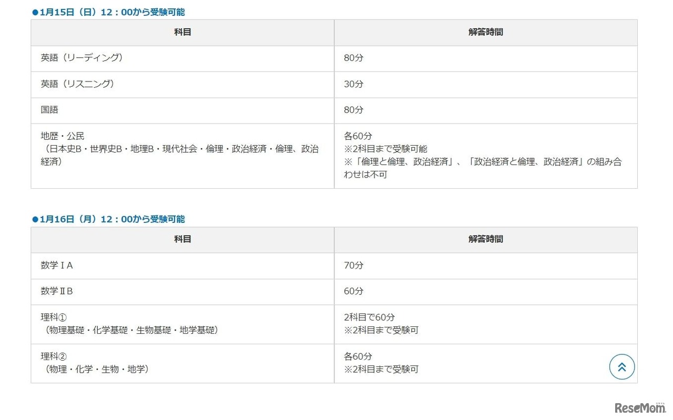Select the 英語(リーディング) subject cell
Image resolution: width=673 pixels, height=420 pixels.
tap(82, 58)
